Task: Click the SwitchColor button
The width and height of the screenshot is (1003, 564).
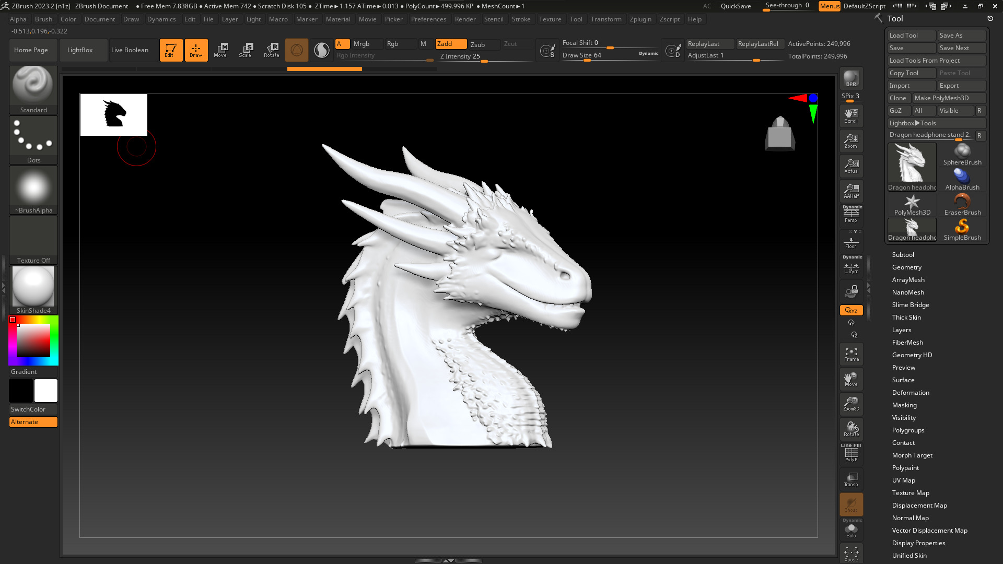Action: (x=33, y=409)
